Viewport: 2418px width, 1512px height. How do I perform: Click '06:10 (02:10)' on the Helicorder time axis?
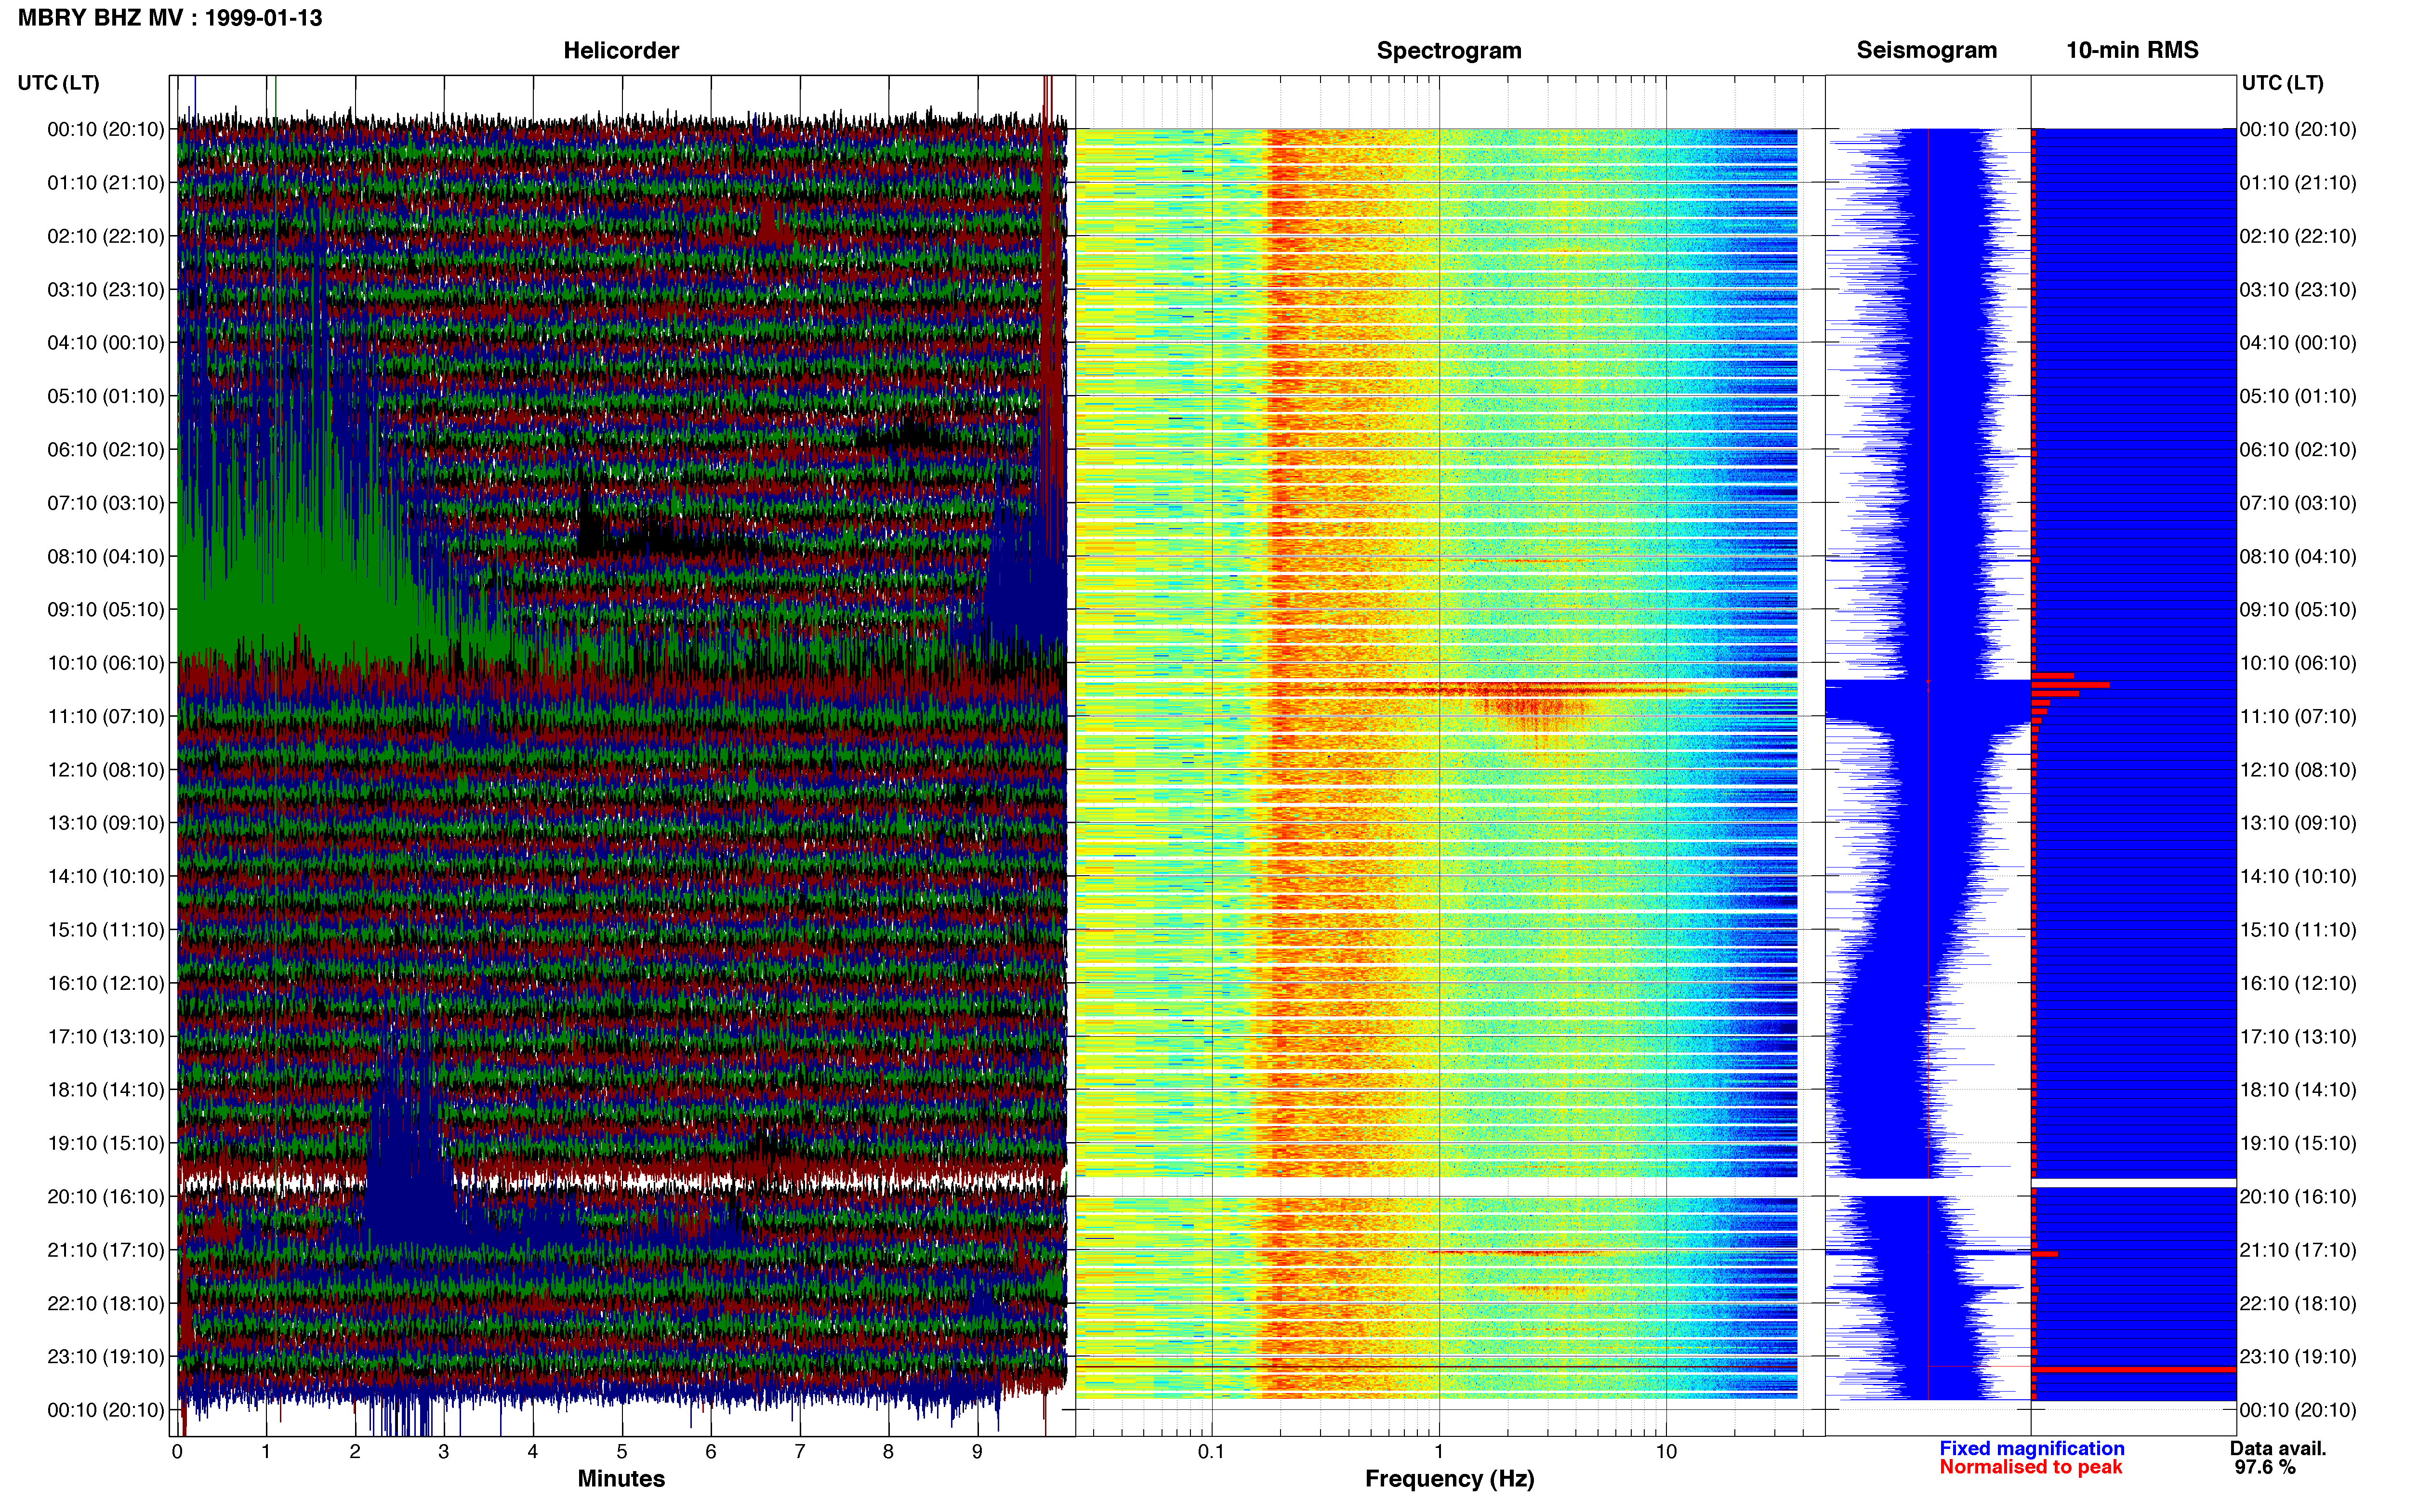pyautogui.click(x=106, y=450)
